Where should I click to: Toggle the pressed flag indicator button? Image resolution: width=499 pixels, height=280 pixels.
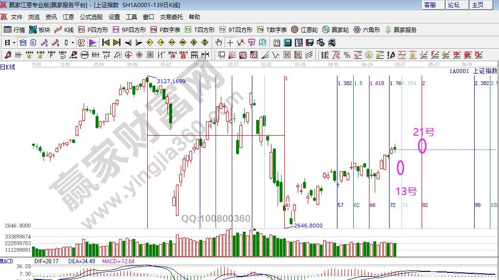92,43
